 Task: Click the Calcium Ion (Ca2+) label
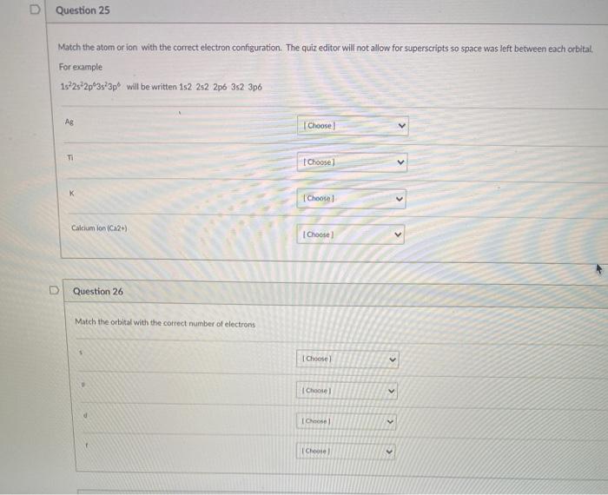[99, 228]
